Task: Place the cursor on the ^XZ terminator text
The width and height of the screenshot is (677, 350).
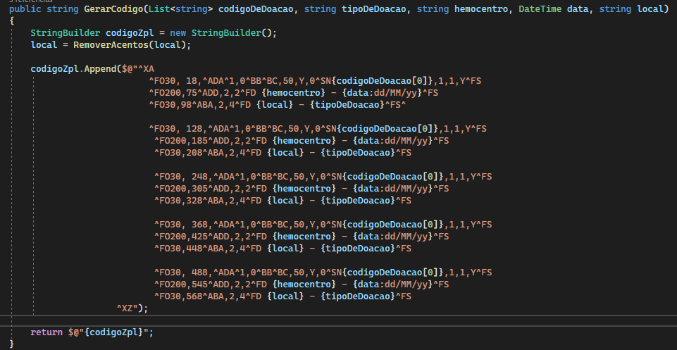Action: [x=125, y=308]
